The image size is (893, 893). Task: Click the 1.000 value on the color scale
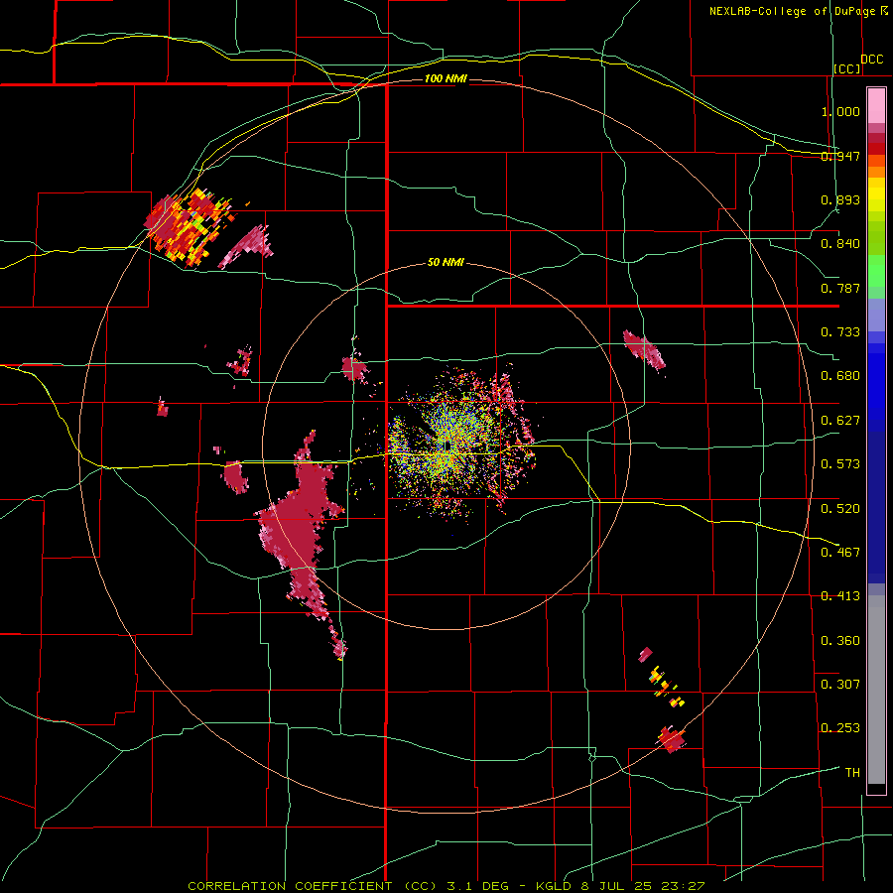(x=840, y=111)
